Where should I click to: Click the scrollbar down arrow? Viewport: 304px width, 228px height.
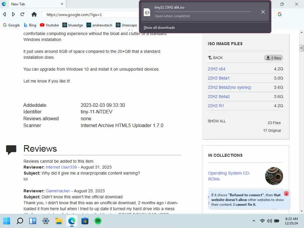301,211
